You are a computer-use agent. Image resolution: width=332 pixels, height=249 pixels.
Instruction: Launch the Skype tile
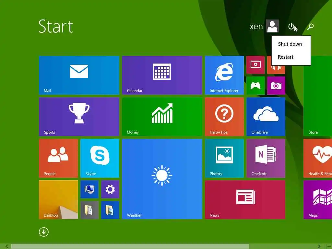(x=100, y=158)
